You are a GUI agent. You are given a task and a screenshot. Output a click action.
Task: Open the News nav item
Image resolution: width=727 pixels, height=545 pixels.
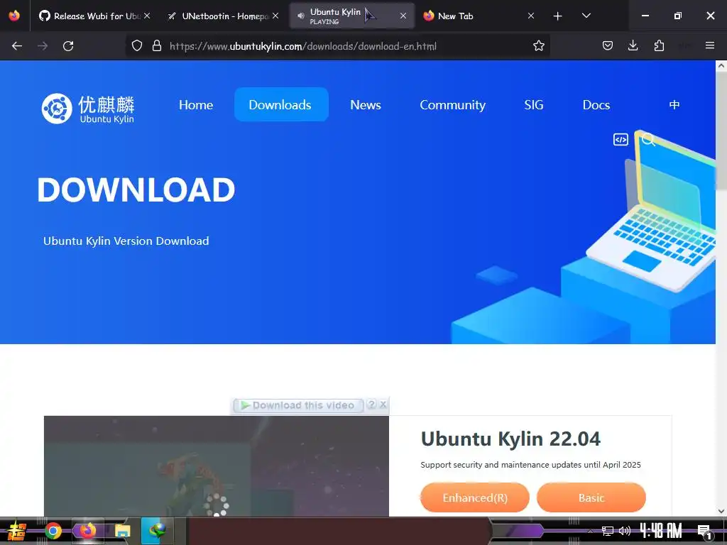click(x=366, y=105)
